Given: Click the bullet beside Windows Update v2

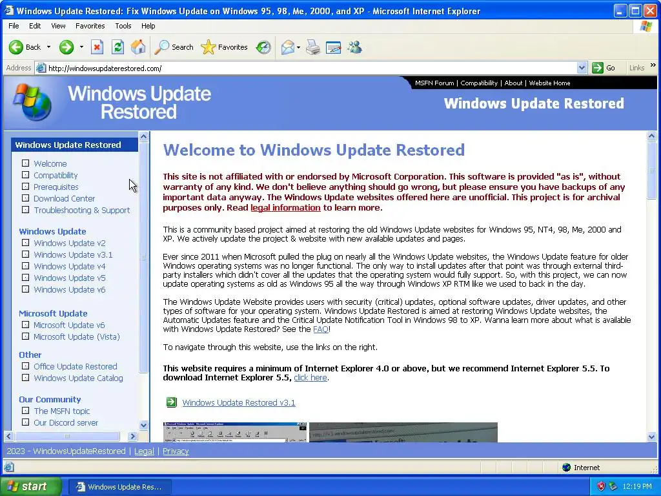Looking at the screenshot, I should pos(26,243).
